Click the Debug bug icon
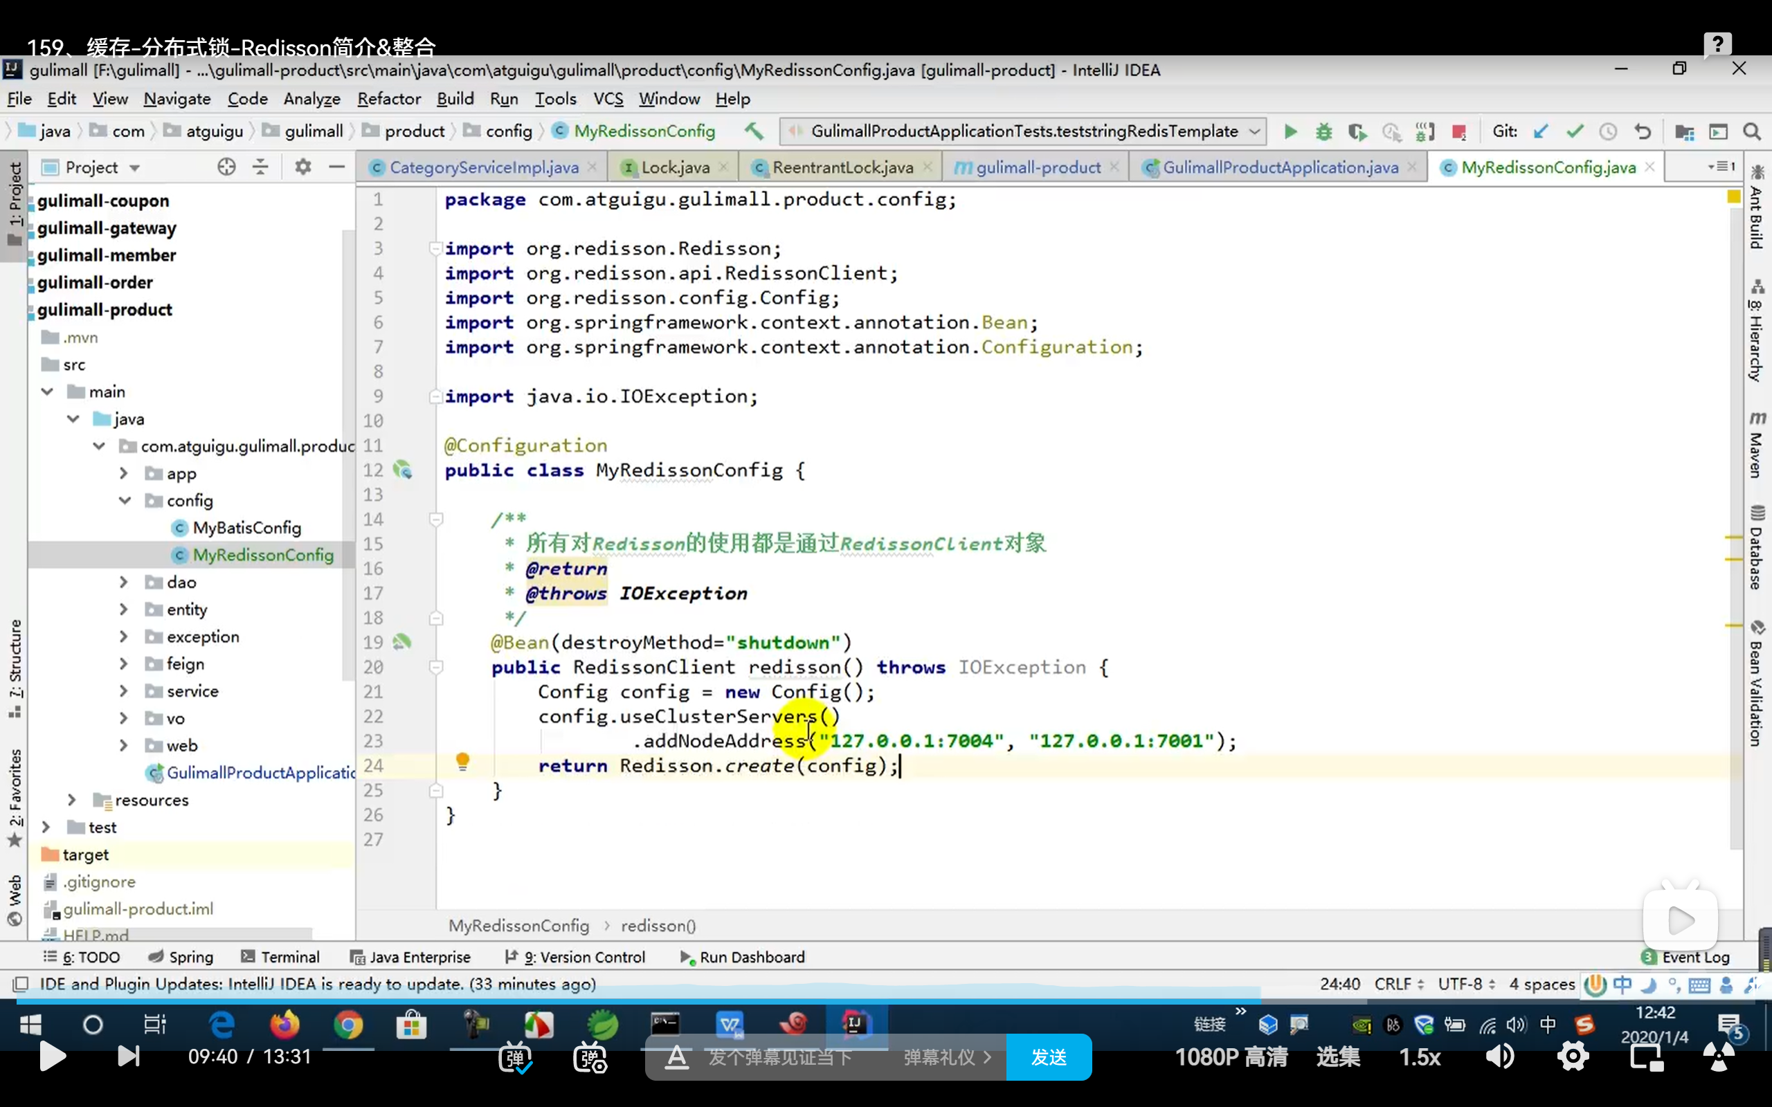This screenshot has width=1772, height=1107. click(x=1323, y=131)
